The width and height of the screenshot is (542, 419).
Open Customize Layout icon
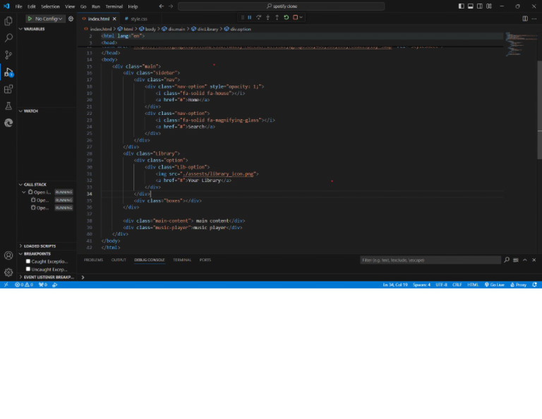(489, 6)
